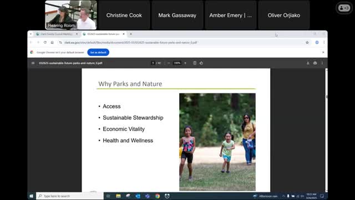Open PDF viewer more actions
355x200 pixels.
click(x=322, y=63)
